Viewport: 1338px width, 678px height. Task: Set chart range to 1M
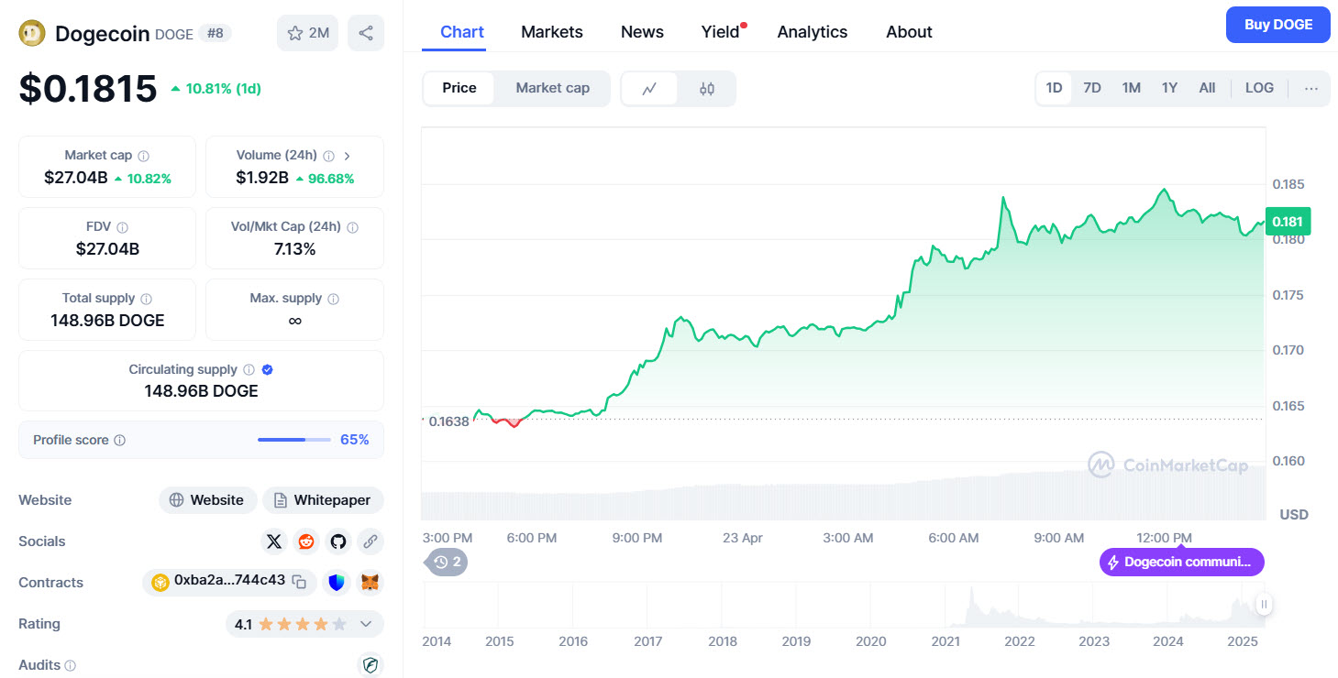pos(1132,88)
